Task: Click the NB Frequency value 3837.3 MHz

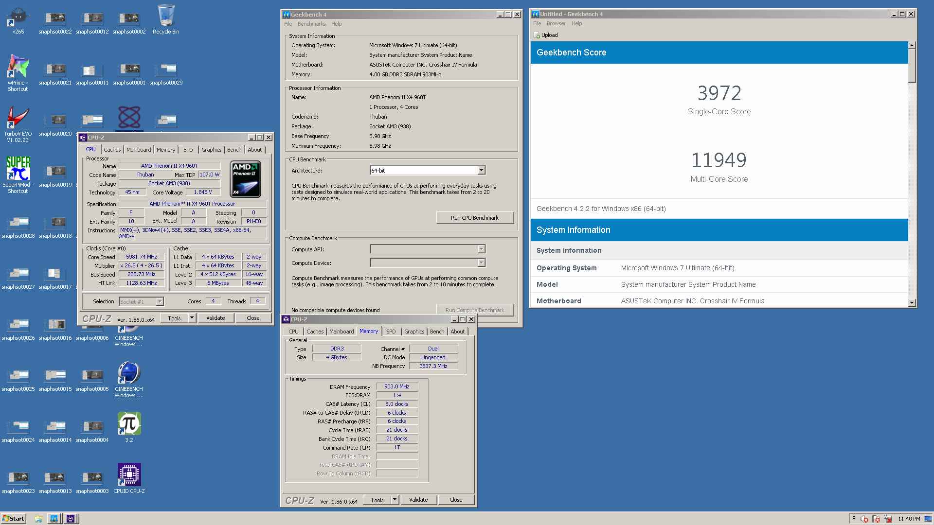Action: (x=433, y=367)
